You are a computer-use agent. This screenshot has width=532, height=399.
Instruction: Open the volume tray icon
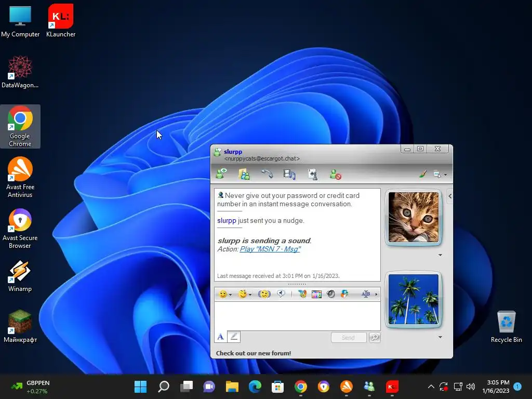tap(471, 387)
